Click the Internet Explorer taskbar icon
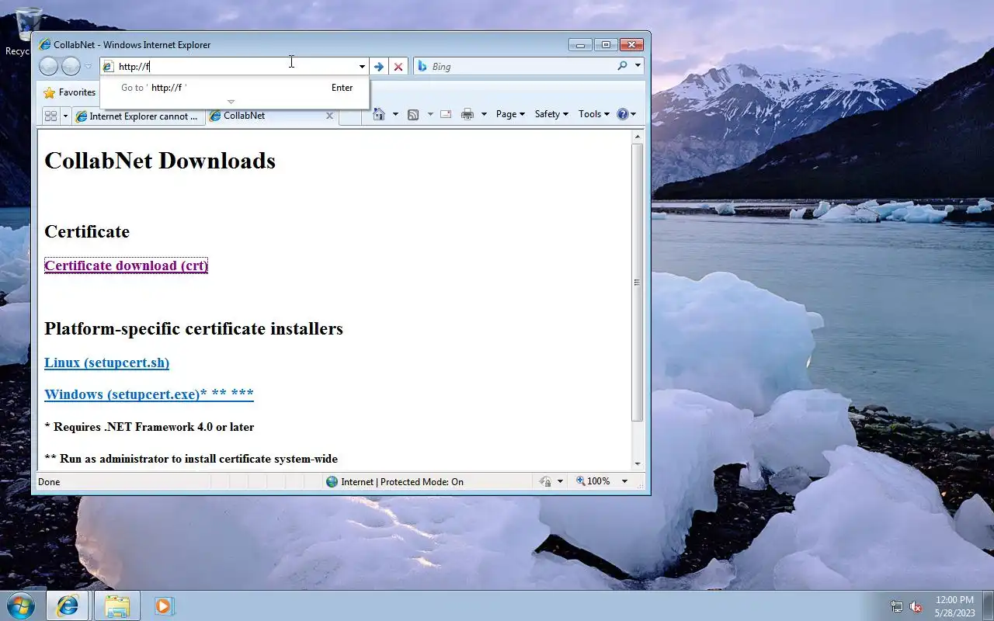Screen dimensions: 994x621 pos(68,605)
